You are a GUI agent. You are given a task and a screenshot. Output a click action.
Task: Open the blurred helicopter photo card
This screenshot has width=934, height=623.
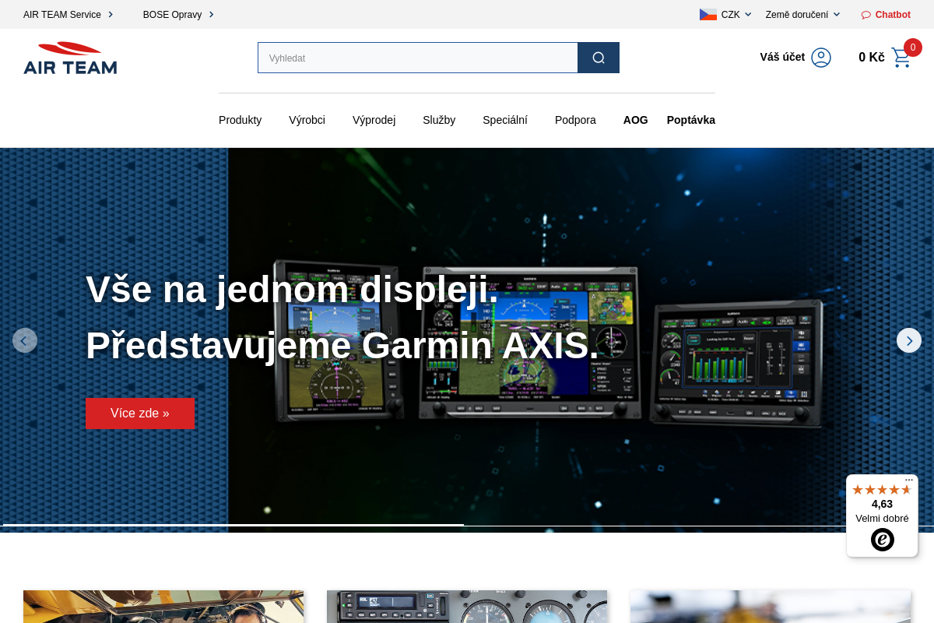771,607
